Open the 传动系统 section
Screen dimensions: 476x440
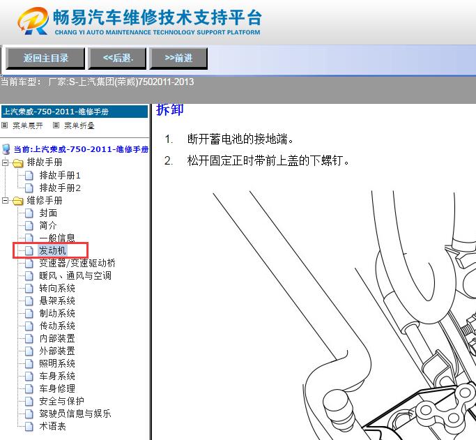[56, 326]
